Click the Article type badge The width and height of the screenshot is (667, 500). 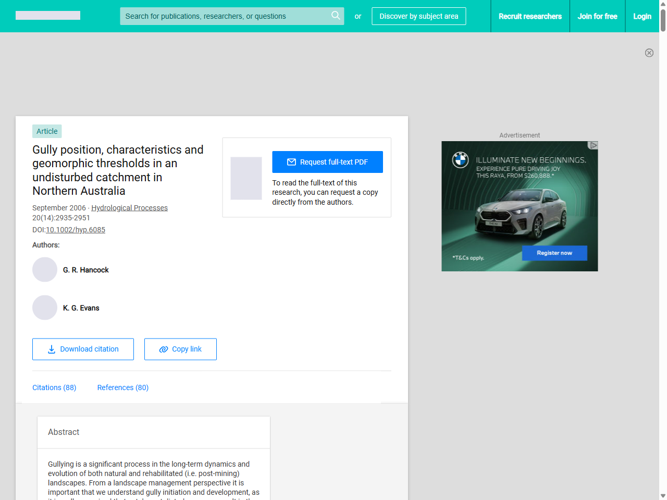[x=47, y=131]
